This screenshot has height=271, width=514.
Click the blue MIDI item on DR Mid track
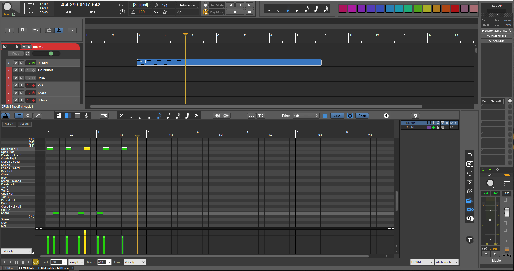pyautogui.click(x=229, y=62)
